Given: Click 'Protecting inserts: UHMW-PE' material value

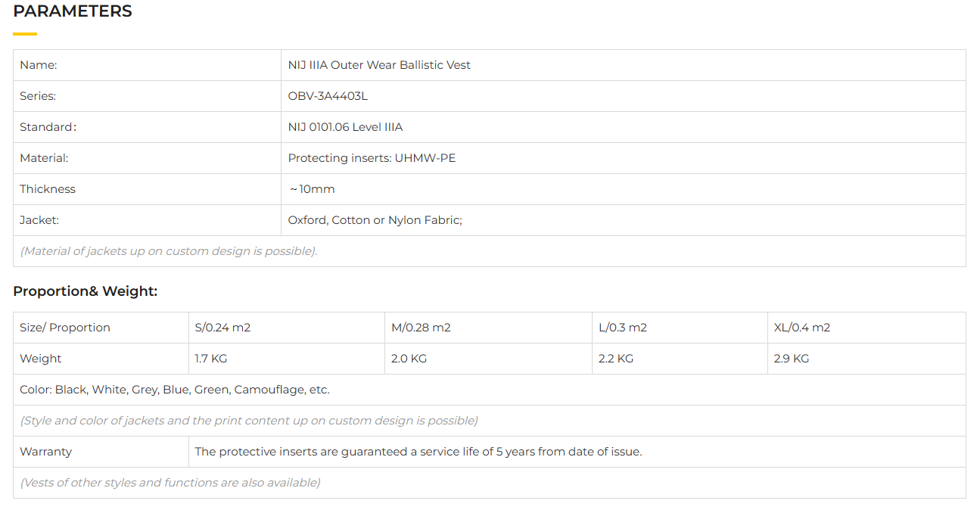Looking at the screenshot, I should [372, 158].
